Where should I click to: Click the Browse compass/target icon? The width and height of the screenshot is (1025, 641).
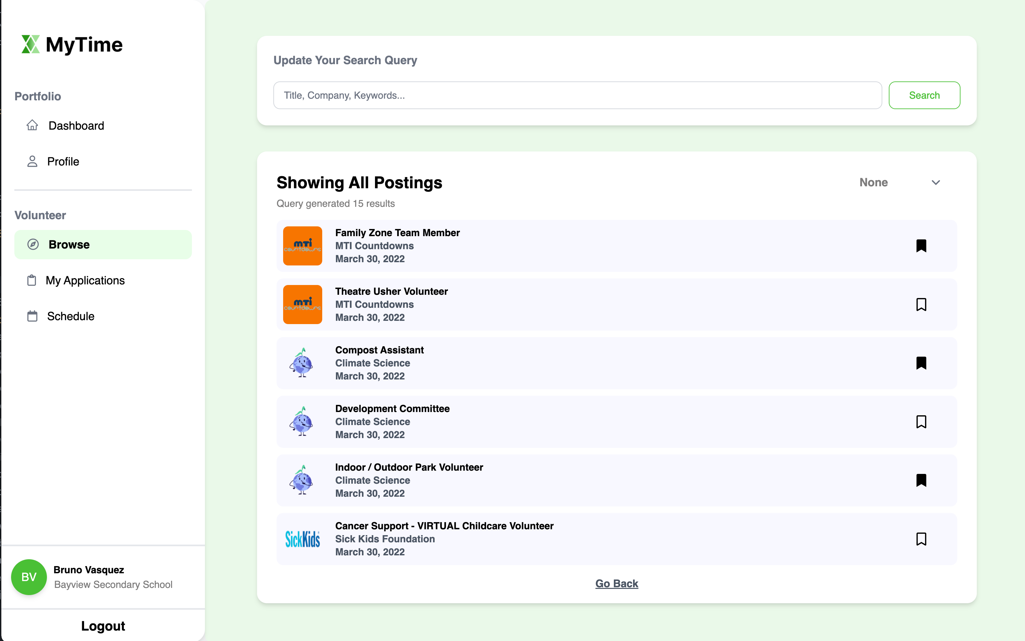point(33,244)
